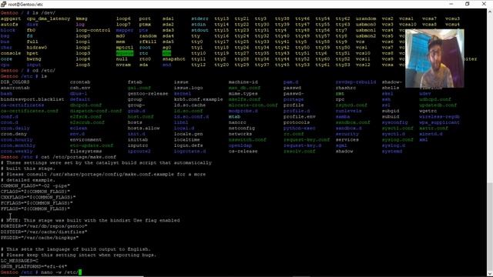Click the "machine-id" file name
493x277 pixels.
[243, 82]
